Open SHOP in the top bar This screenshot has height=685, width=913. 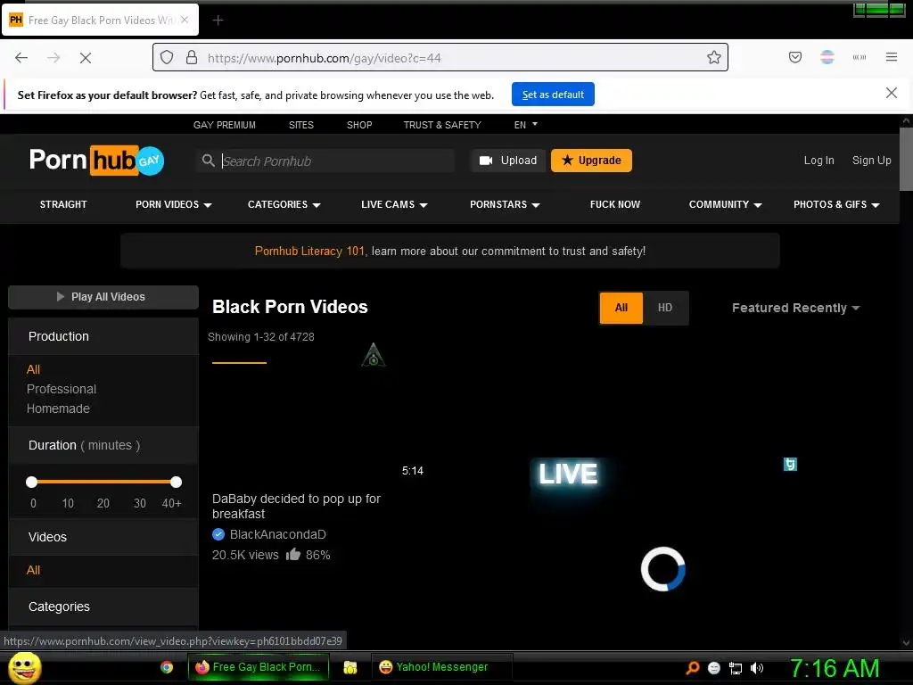pos(359,125)
